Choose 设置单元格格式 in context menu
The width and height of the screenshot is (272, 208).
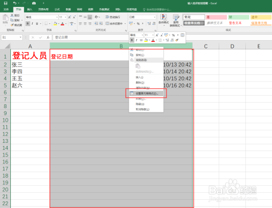pyautogui.click(x=146, y=93)
